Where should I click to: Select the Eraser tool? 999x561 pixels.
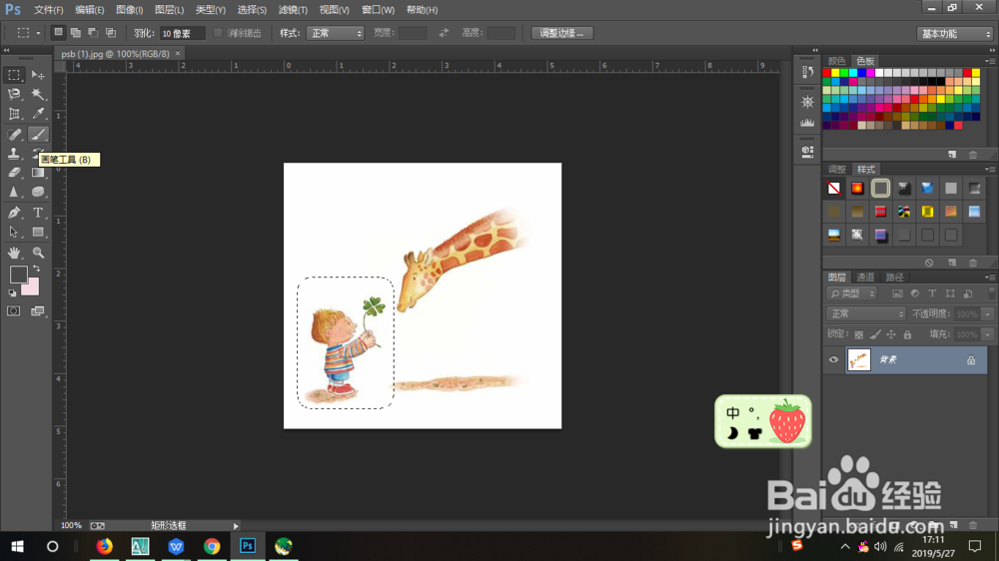point(14,173)
